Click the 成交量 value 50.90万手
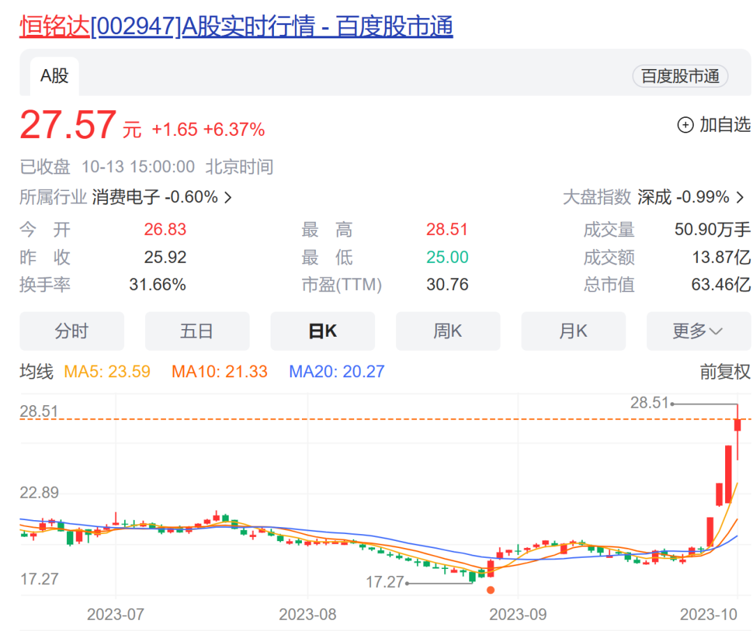Screen dimensions: 753x631 click(712, 229)
